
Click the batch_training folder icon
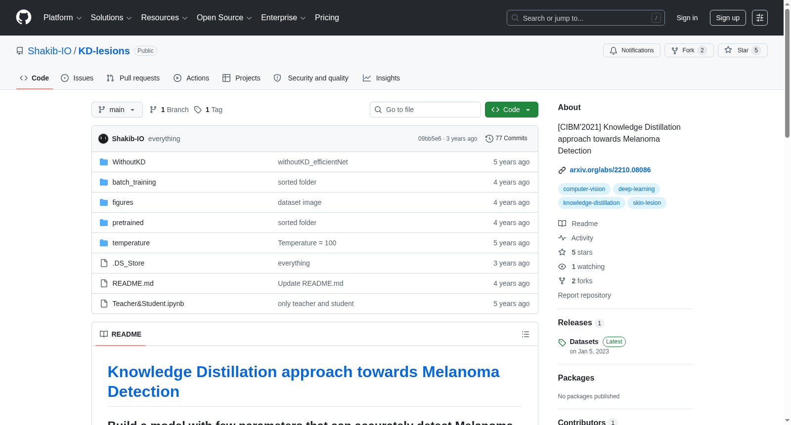tap(104, 182)
